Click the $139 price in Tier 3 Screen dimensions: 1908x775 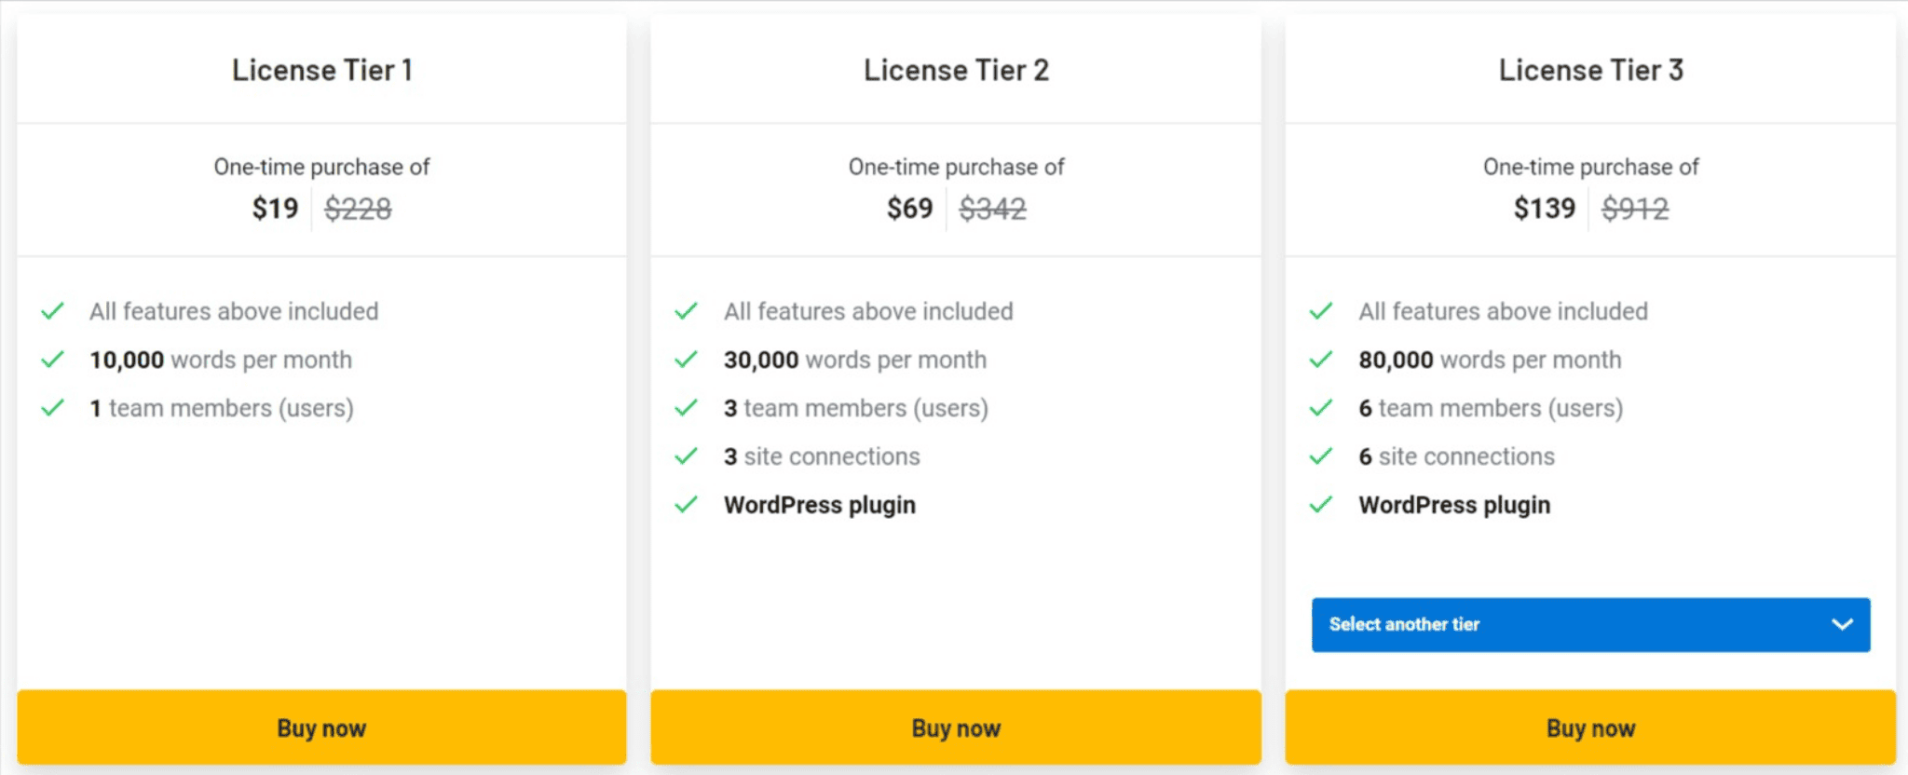coord(1544,209)
